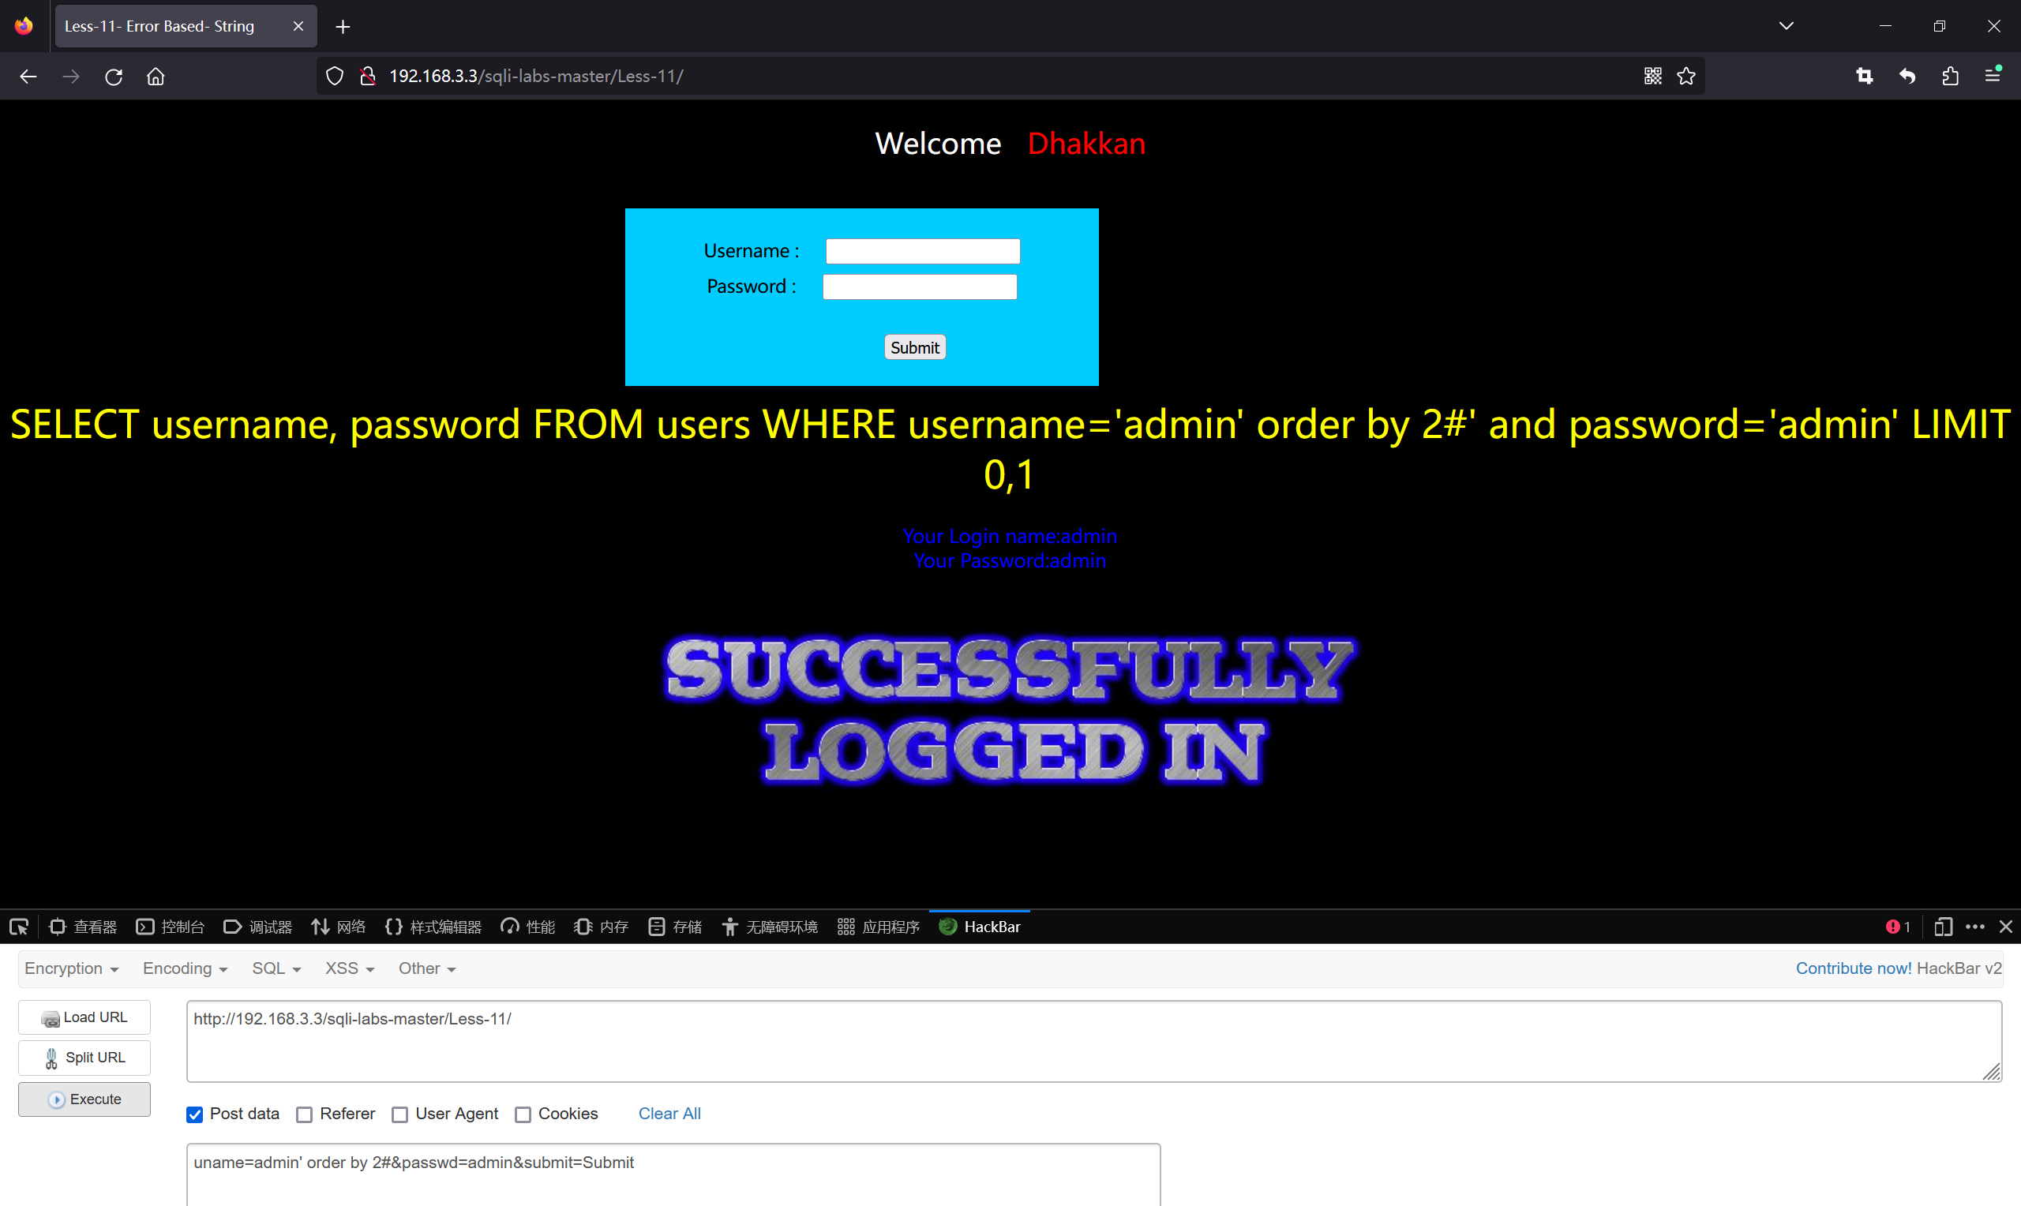Image resolution: width=2021 pixels, height=1206 pixels.
Task: View site security lock info
Action: [368, 77]
